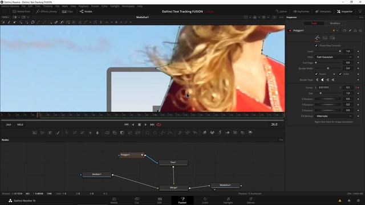Viewport: 365px width, 205px height.
Task: Select the Polygon controls tab icon
Action: pos(317,38)
